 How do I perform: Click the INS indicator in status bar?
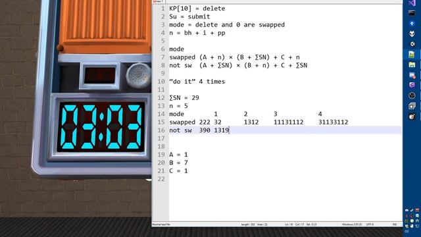[395, 224]
